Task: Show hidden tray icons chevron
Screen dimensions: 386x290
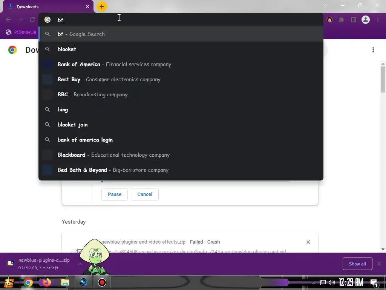Action: pyautogui.click(x=313, y=282)
